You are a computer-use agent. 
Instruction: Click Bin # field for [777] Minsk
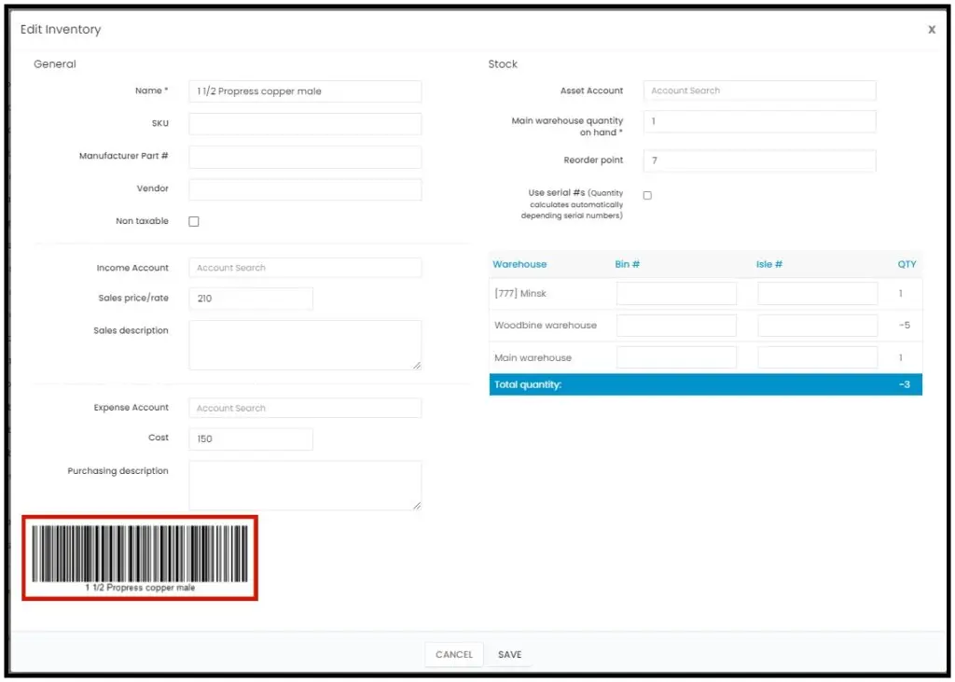click(x=676, y=293)
